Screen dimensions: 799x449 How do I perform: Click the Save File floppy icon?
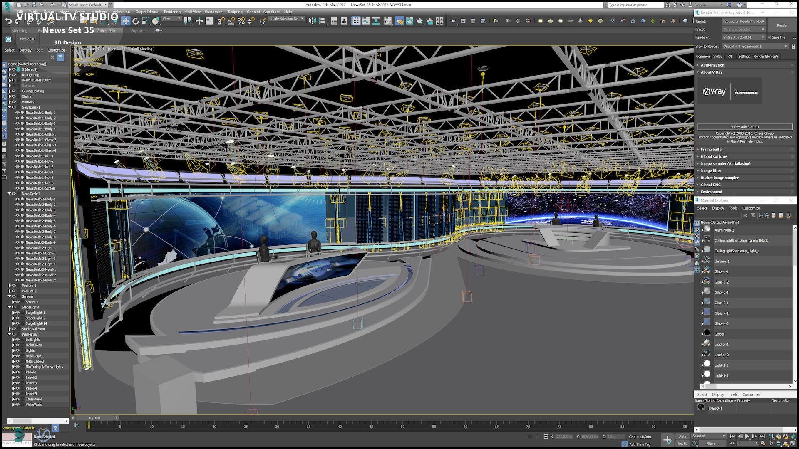[33, 5]
